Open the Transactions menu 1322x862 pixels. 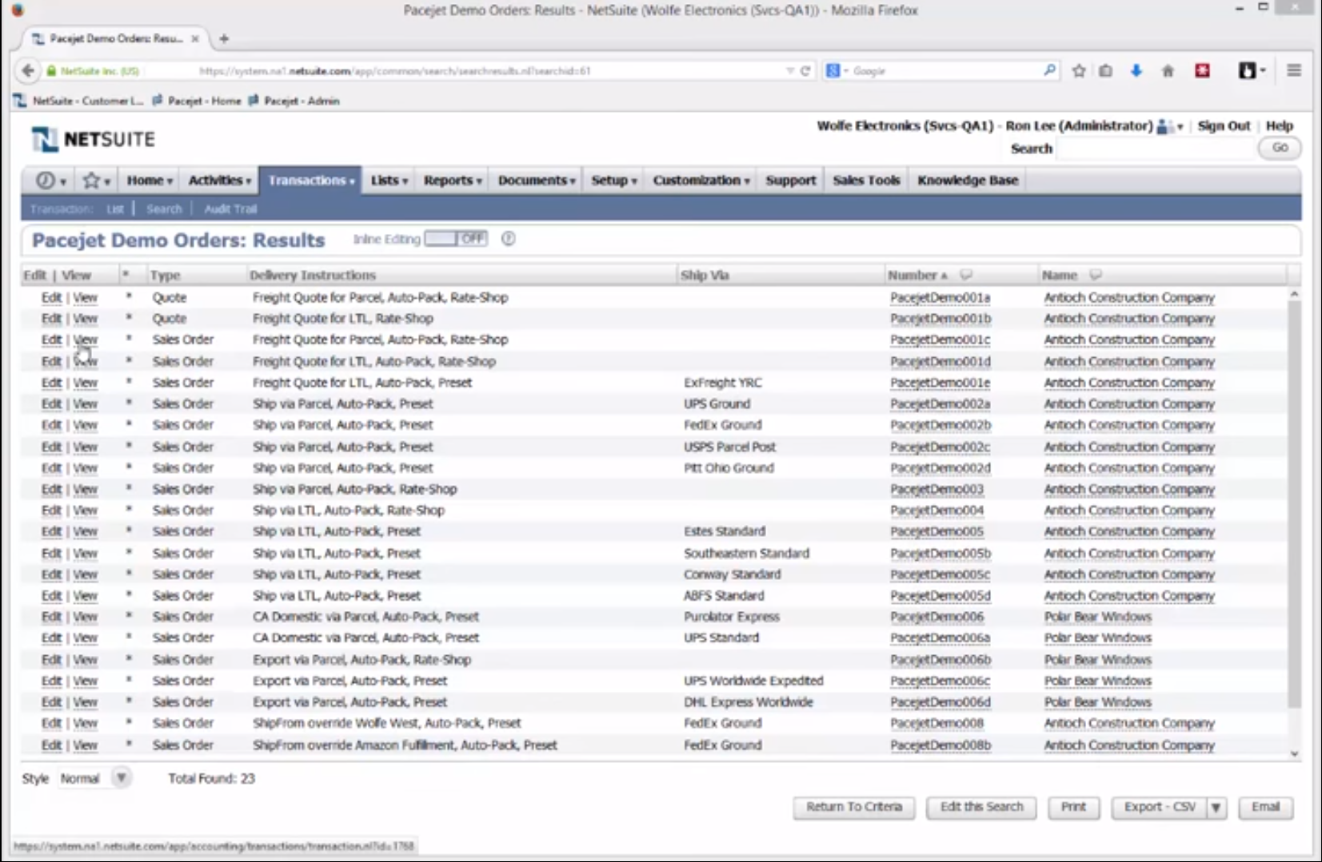[311, 181]
